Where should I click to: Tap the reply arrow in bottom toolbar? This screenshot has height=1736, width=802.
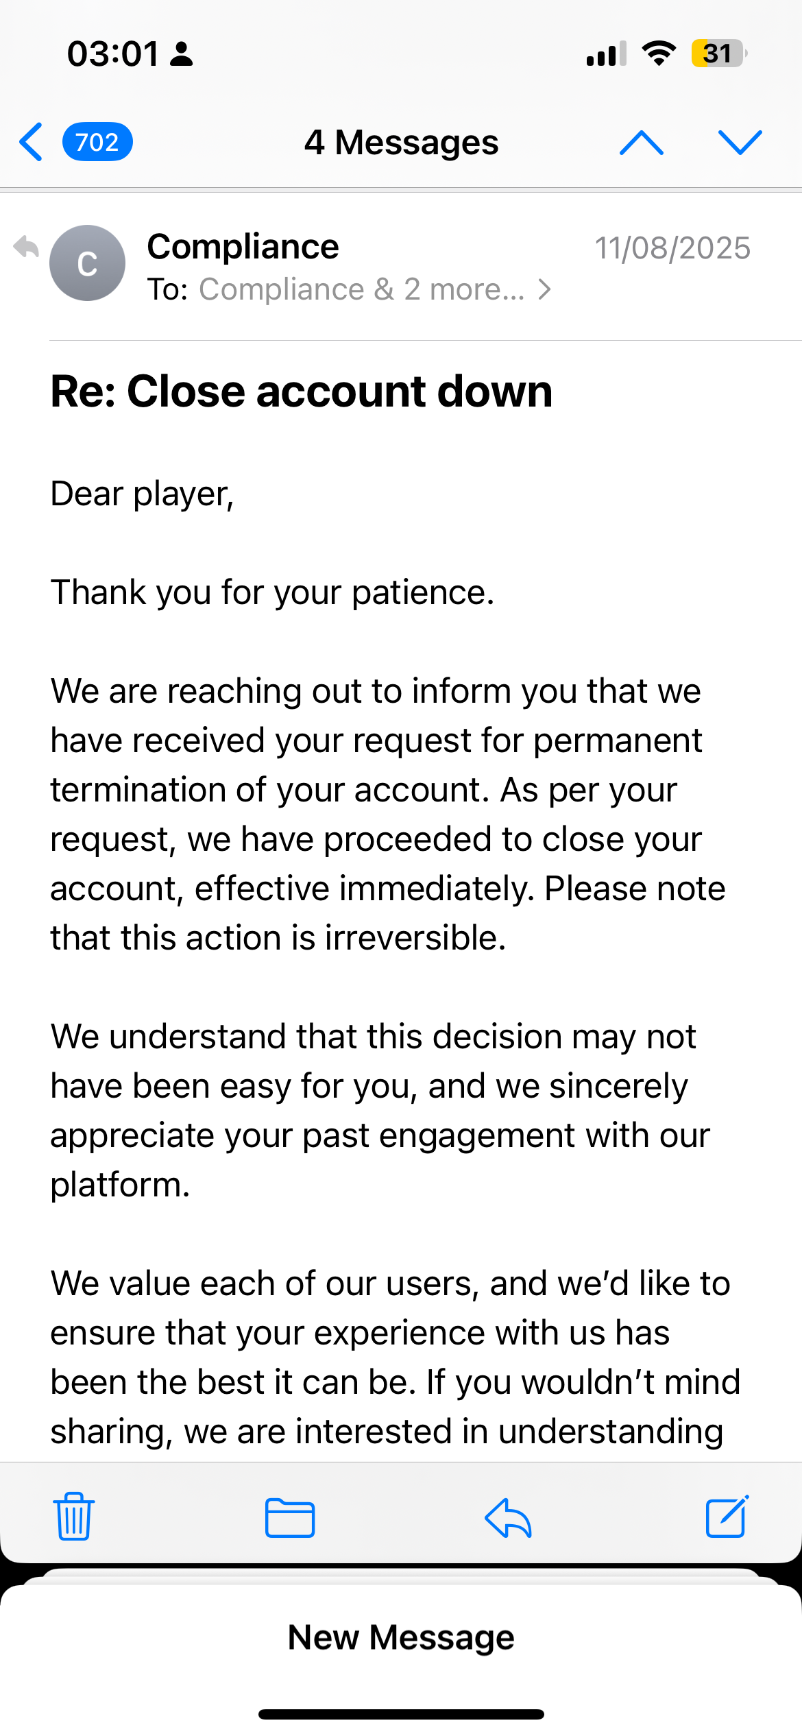click(508, 1517)
